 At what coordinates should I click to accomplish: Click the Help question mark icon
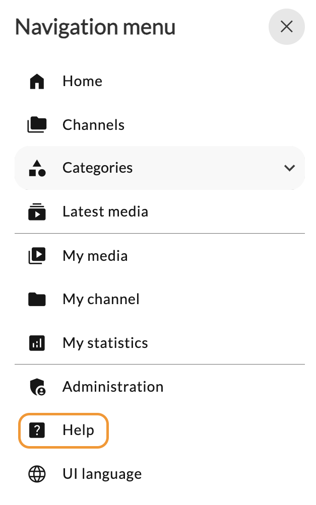tap(37, 430)
